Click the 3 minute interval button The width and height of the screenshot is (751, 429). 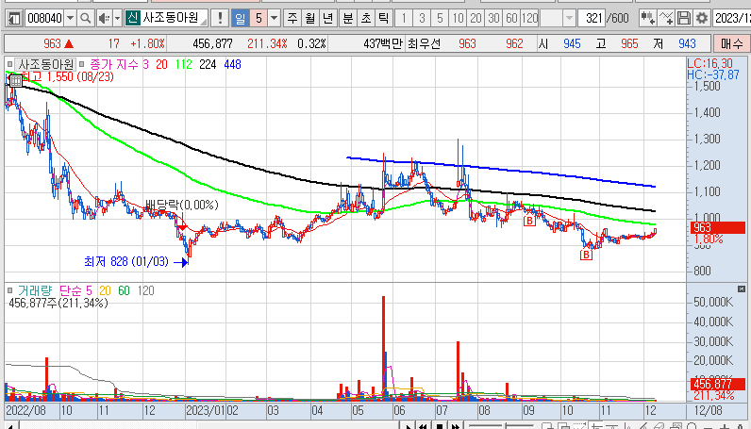pyautogui.click(x=422, y=19)
